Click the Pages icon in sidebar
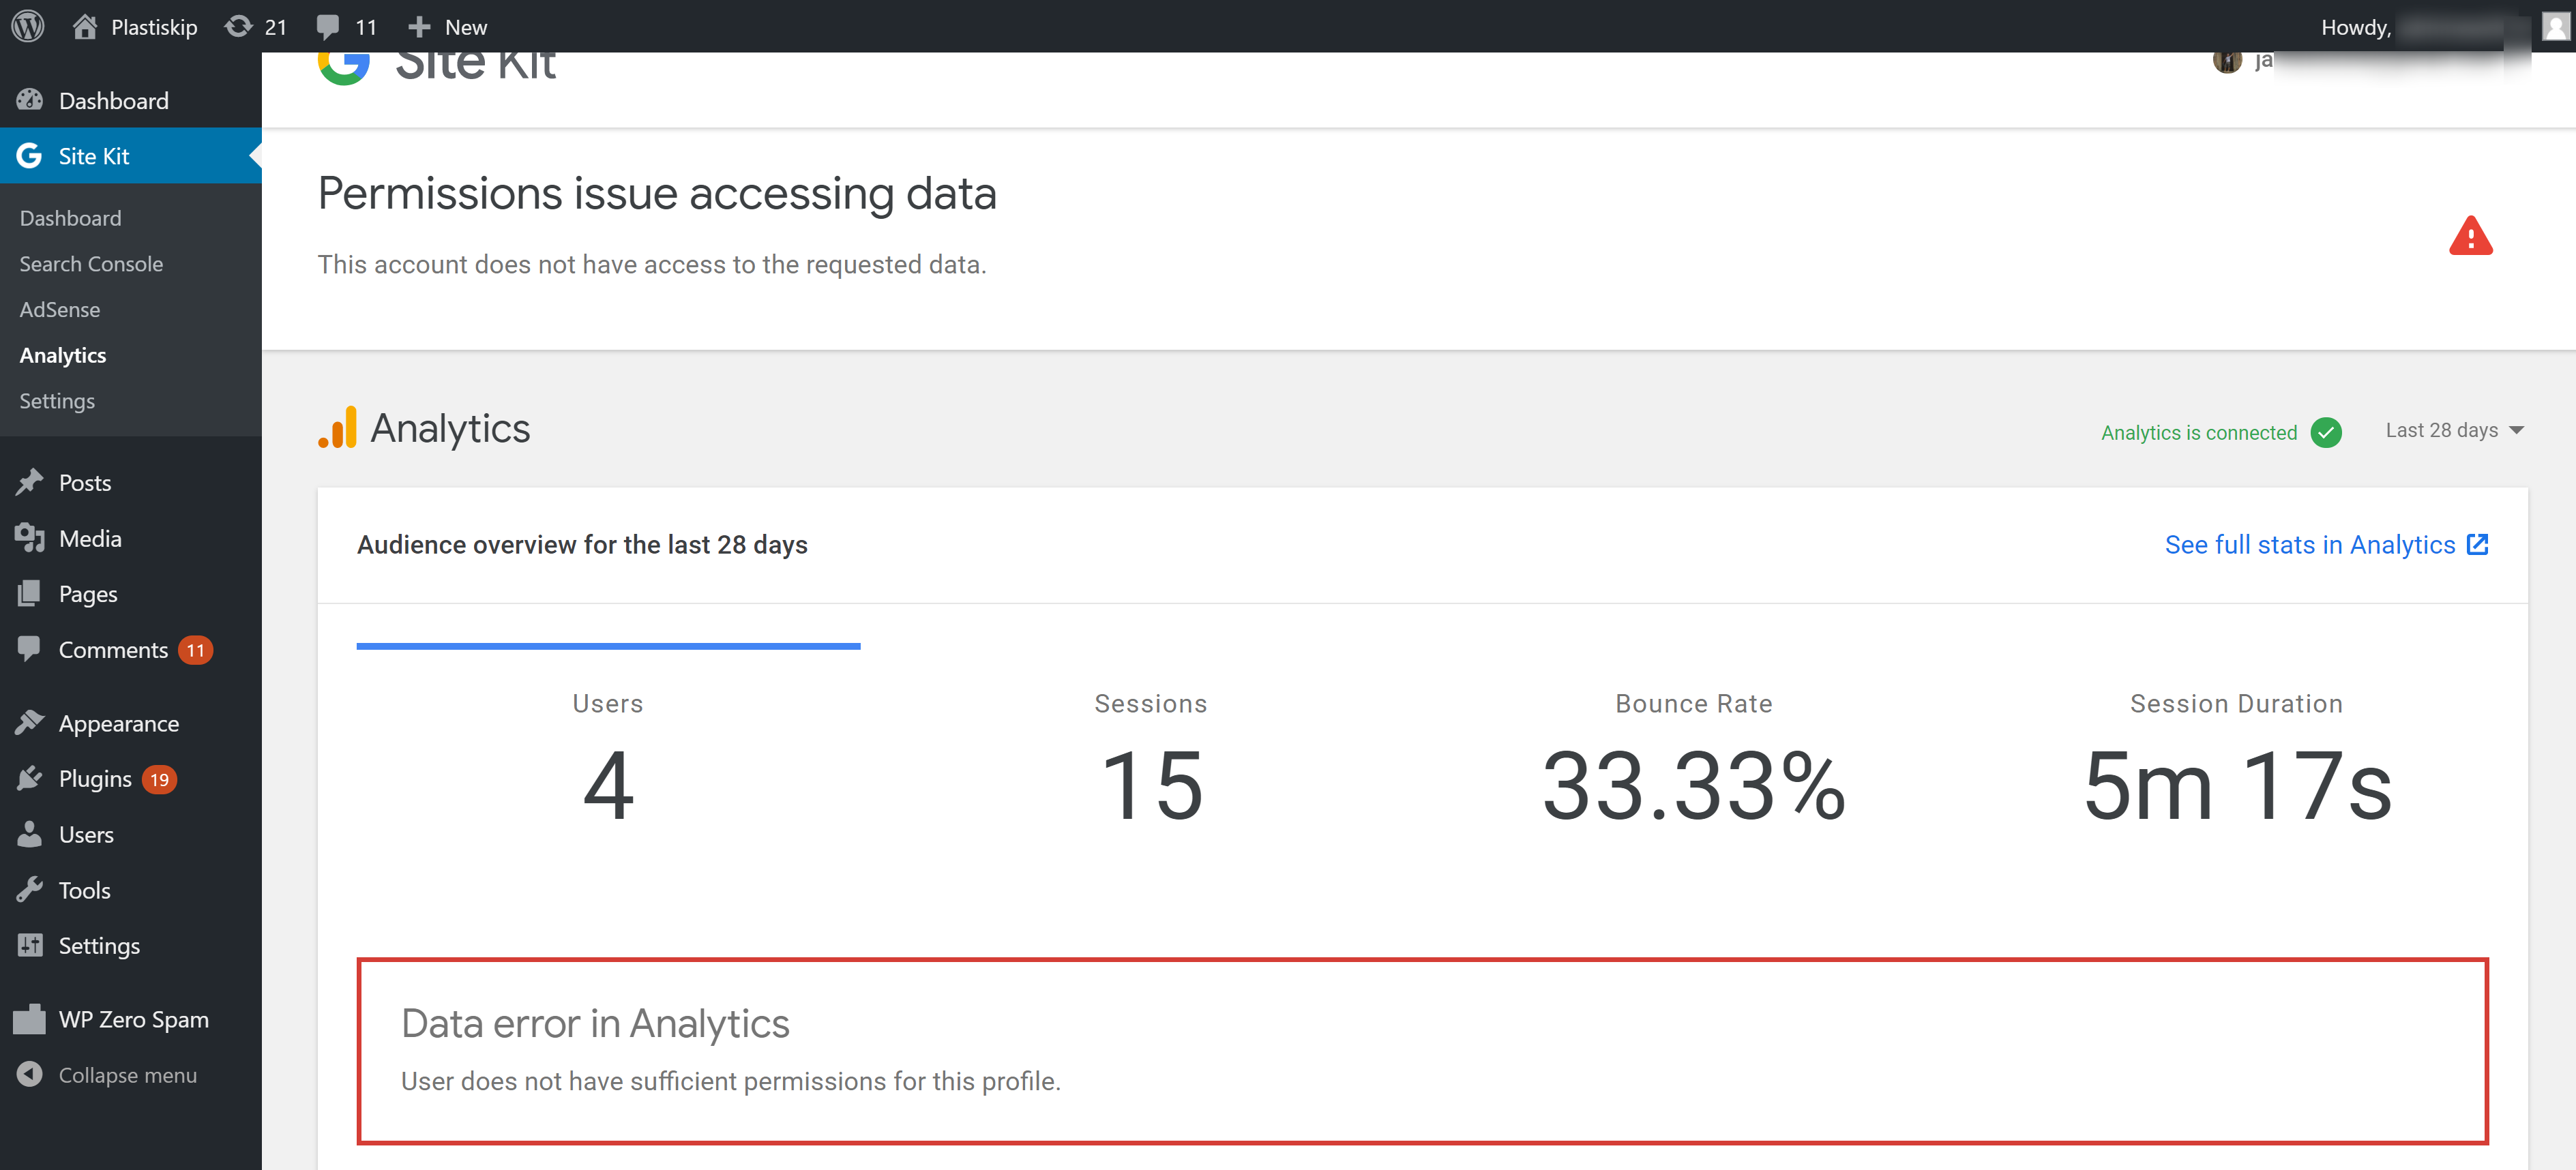This screenshot has width=2576, height=1170. pos(30,593)
